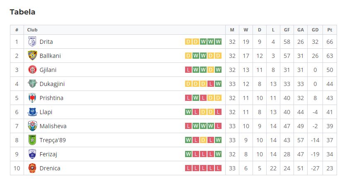354x191 pixels.
Task: Open the Drita team name link
Action: (x=46, y=42)
